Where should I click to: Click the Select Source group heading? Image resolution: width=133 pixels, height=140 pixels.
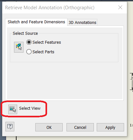25,33
